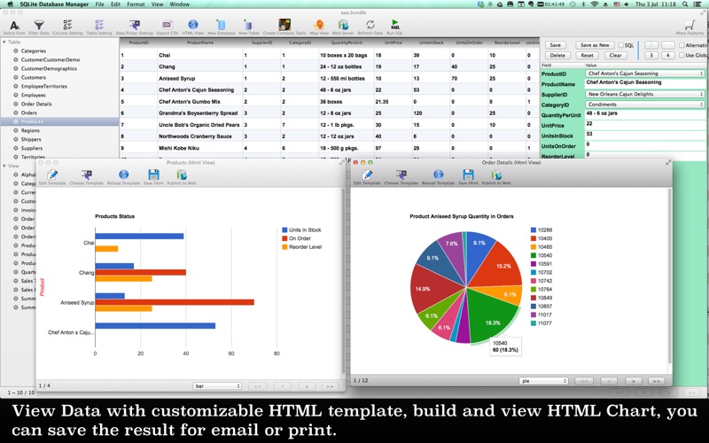709x443 pixels.
Task: Open the SupplierID dropdown showing New Orleans Cajun Delights
Action: pos(645,94)
